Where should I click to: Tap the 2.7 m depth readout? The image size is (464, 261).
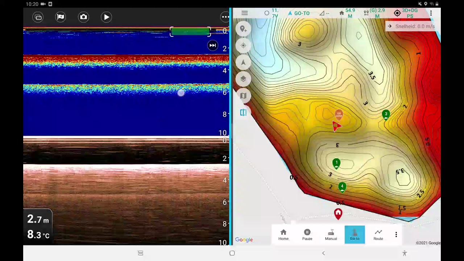click(38, 219)
